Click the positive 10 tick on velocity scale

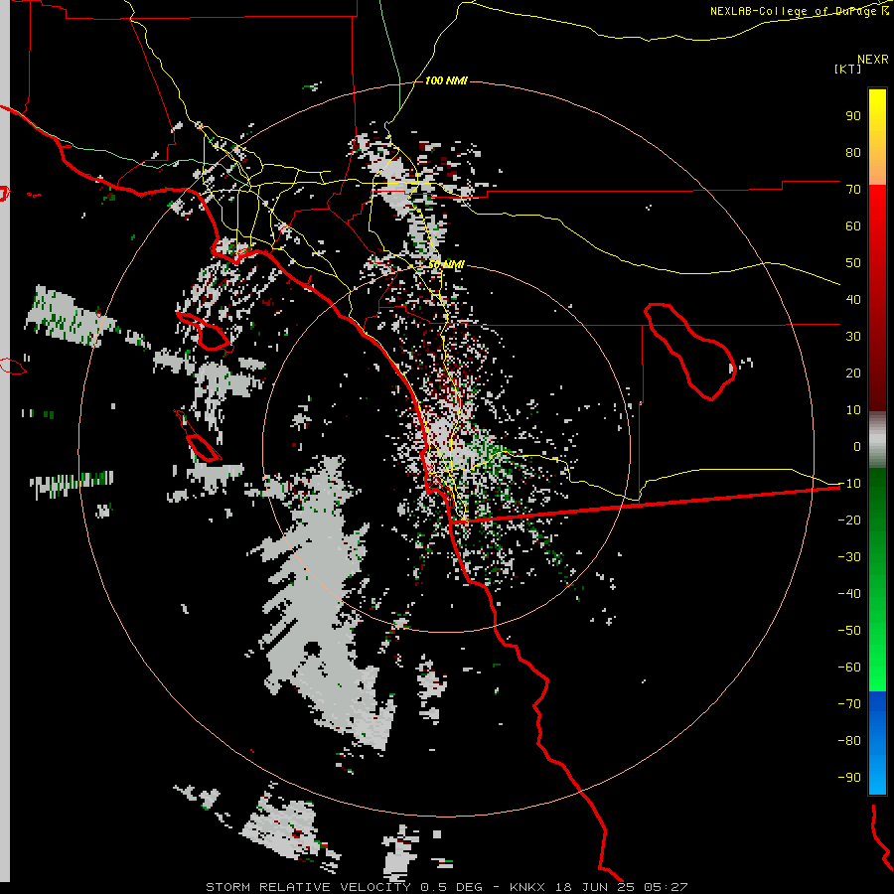point(853,410)
